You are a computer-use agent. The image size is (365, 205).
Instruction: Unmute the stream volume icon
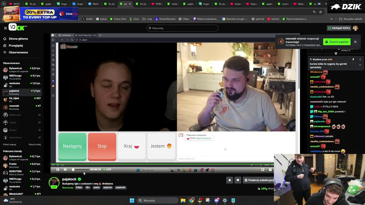(x=65, y=169)
